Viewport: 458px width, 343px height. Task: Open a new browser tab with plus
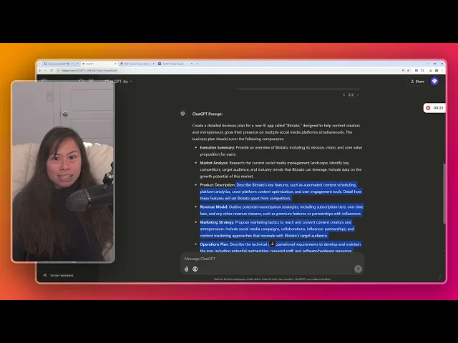[x=198, y=64]
